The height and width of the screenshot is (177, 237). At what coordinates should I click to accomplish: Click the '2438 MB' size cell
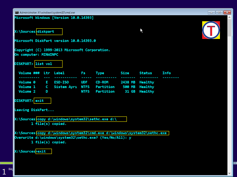point(128,82)
